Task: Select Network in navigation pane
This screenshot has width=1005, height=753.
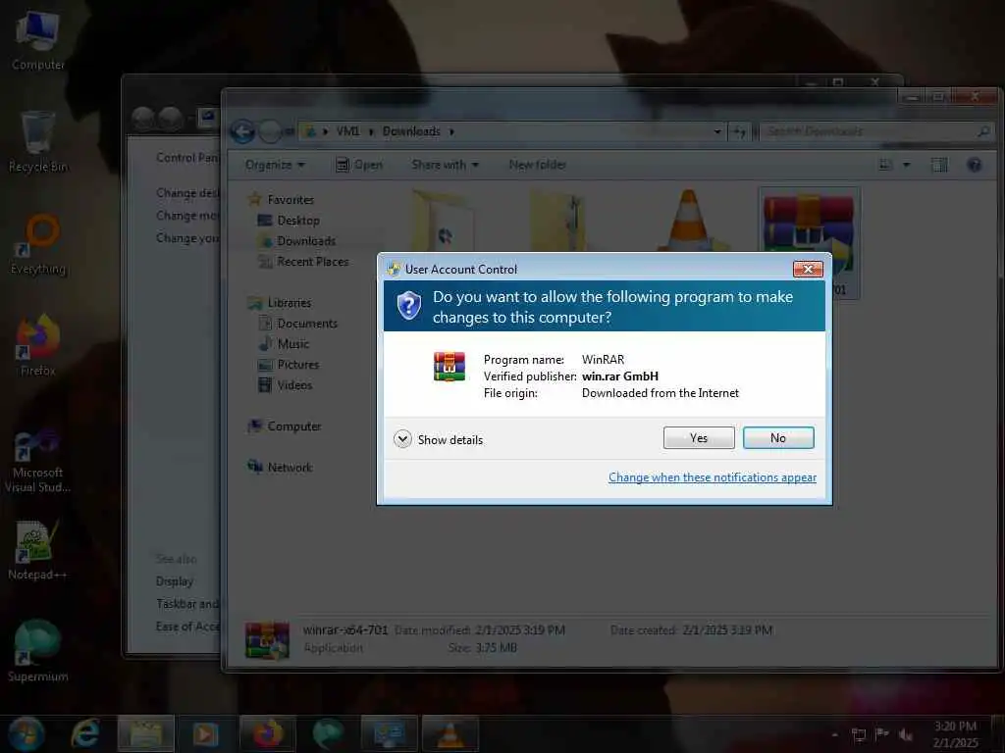Action: tap(280, 468)
